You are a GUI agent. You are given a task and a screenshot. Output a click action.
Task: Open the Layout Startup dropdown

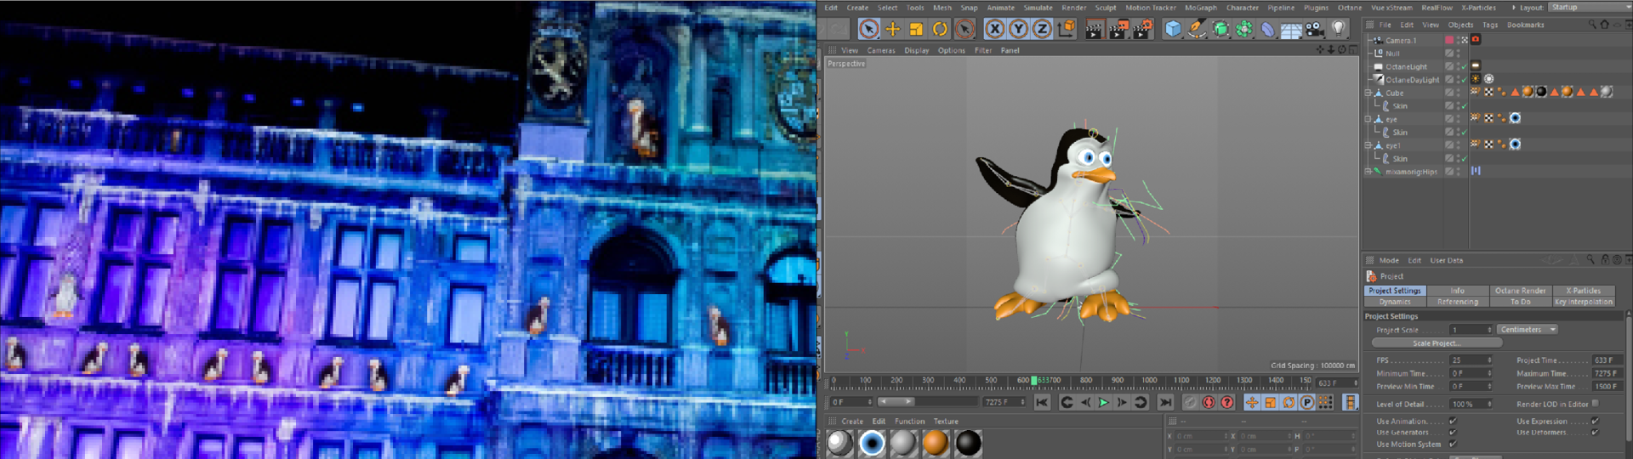[x=1589, y=7]
